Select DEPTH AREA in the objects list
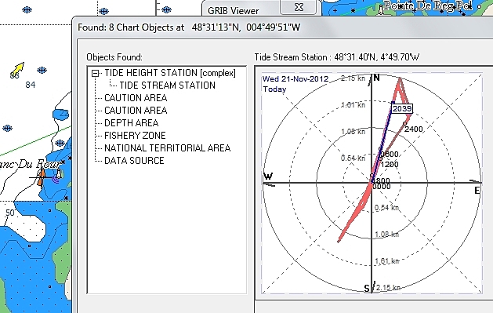Image resolution: width=493 pixels, height=313 pixels. tap(131, 123)
